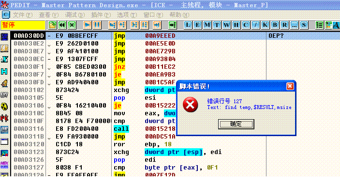The width and height of the screenshot is (340, 186).
Task: Click the purple HEX icon in sidebar
Action: pyautogui.click(x=4, y=165)
